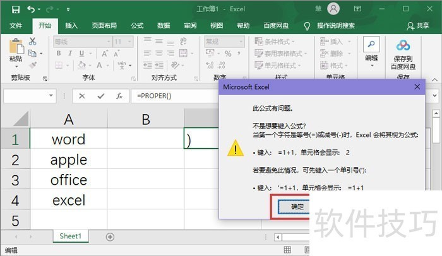Click the Insert Function fx icon
The image size is (442, 256).
point(119,96)
